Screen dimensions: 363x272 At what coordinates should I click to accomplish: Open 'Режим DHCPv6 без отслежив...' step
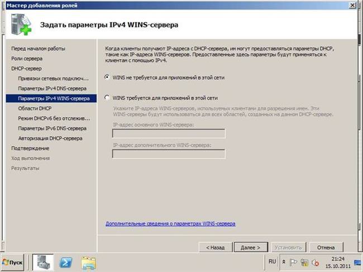[x=54, y=118]
